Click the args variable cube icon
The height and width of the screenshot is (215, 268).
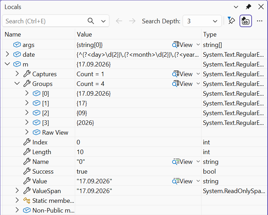[17, 45]
